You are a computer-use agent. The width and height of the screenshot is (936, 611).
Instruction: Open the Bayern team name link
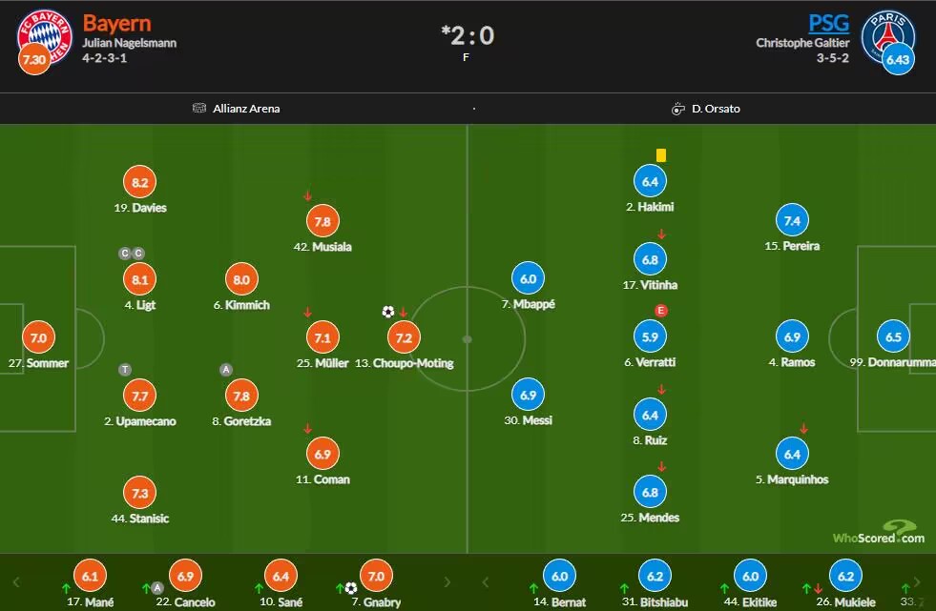click(x=117, y=23)
